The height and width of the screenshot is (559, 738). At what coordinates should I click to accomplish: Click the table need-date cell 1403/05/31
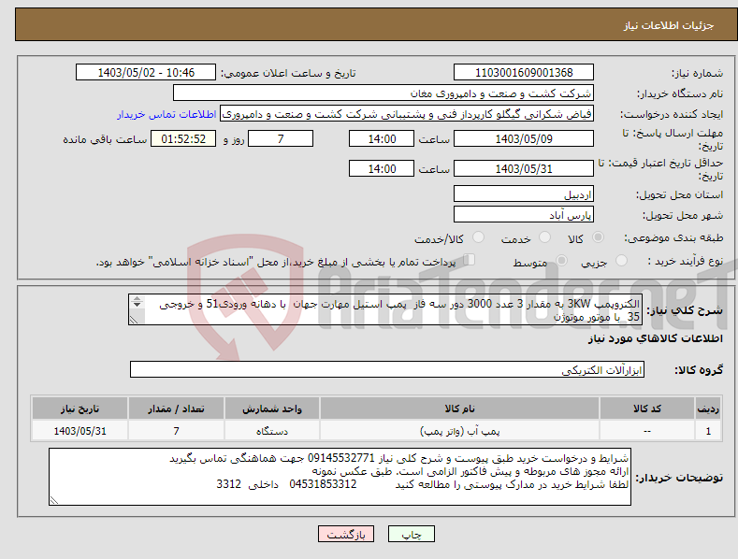(x=80, y=431)
